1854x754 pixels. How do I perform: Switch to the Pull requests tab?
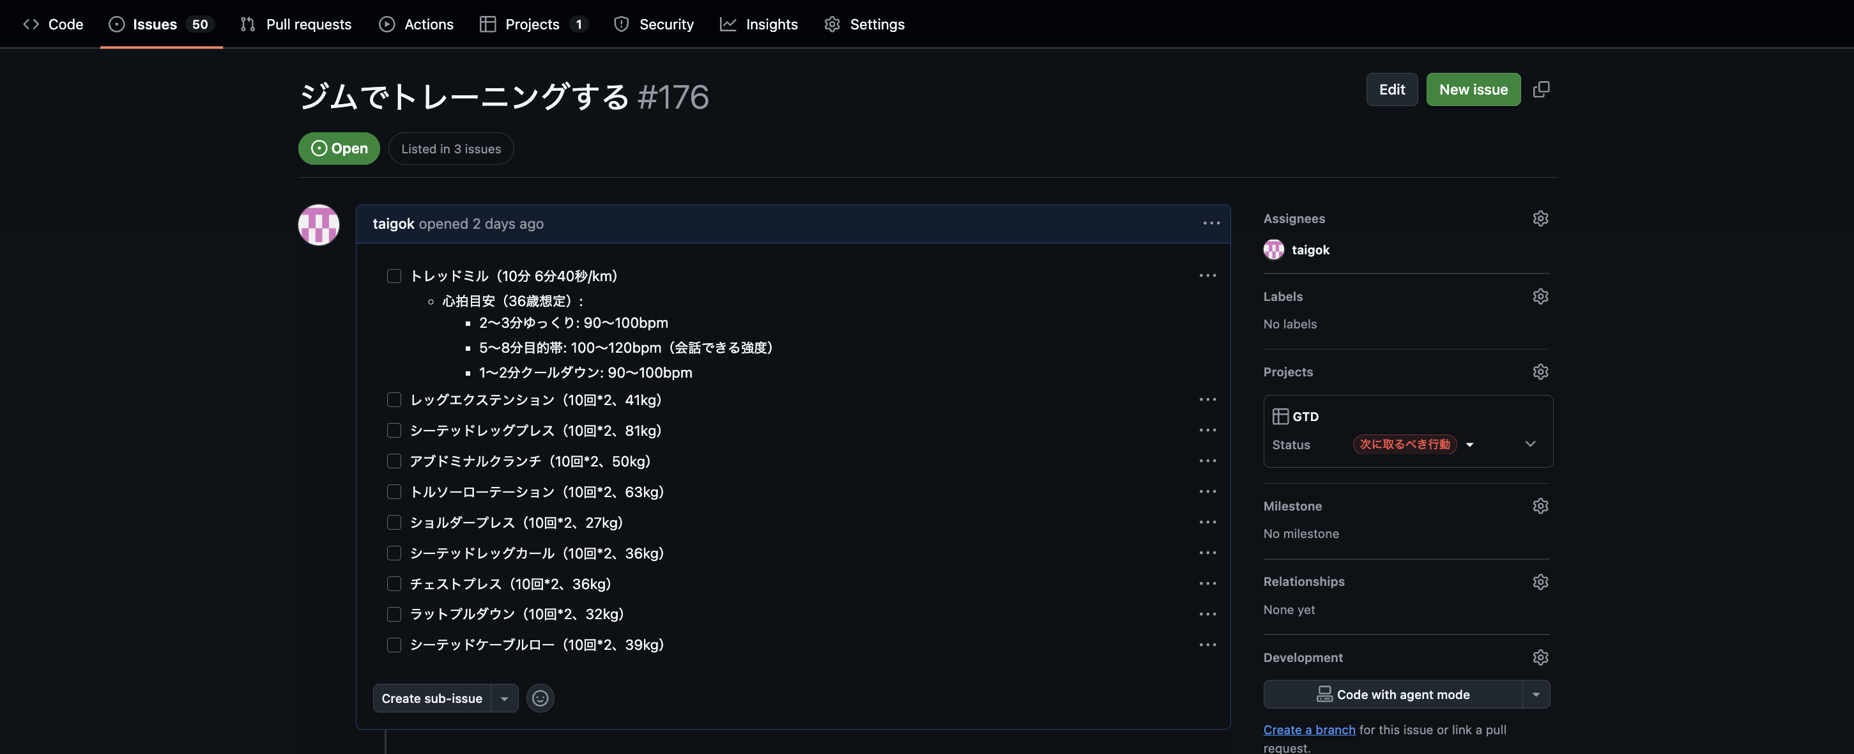click(x=295, y=24)
